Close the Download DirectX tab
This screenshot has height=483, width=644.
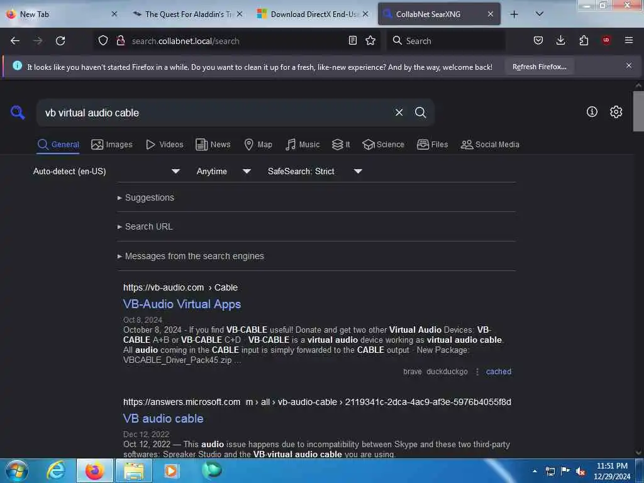click(365, 14)
